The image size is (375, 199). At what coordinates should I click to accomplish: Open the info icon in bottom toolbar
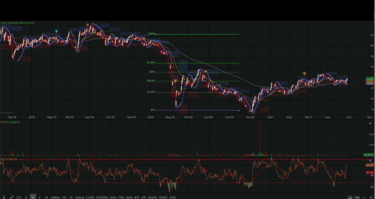4,197
